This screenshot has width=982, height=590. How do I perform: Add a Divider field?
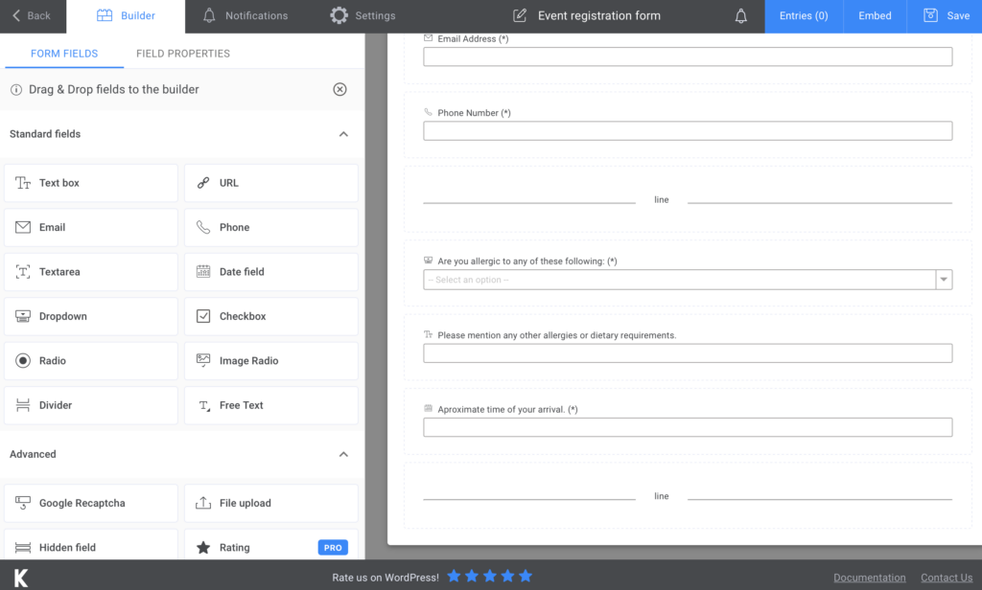pyautogui.click(x=91, y=405)
